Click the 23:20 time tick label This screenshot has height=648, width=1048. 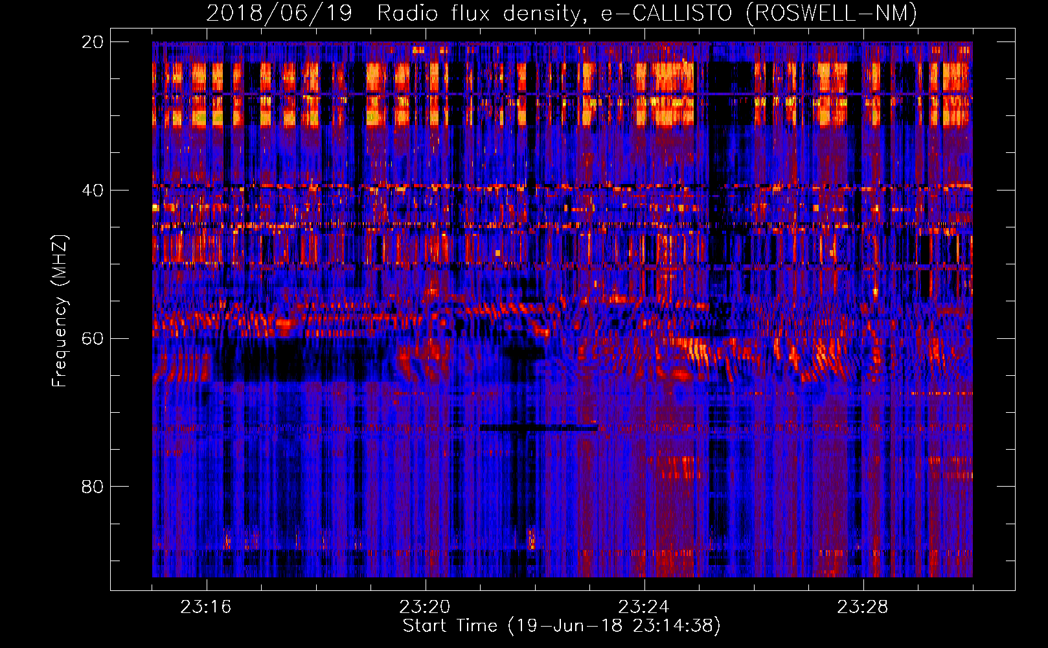[x=425, y=607]
